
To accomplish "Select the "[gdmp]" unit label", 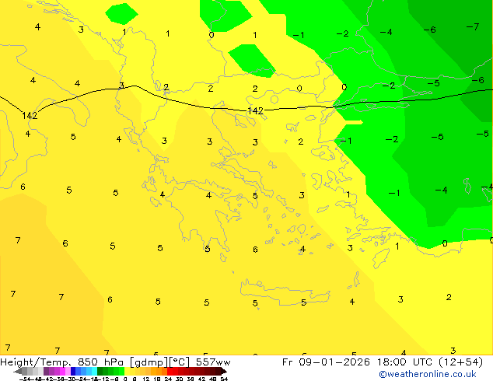I will coord(149,363).
